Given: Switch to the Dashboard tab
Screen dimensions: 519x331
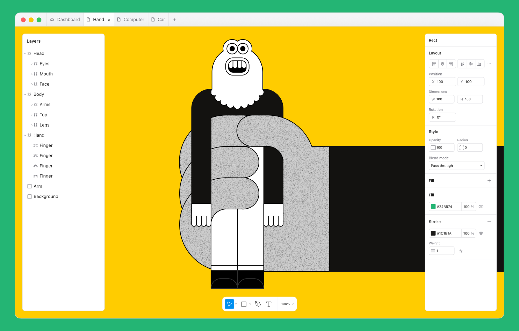Looking at the screenshot, I should click(65, 20).
